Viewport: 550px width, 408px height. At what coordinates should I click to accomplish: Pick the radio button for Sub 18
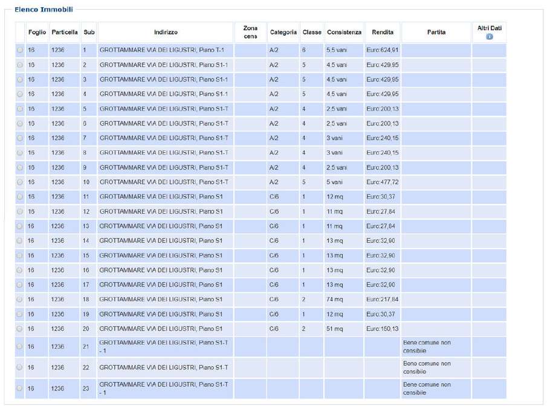[x=20, y=299]
